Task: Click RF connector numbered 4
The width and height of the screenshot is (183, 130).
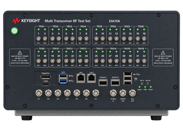Action: click(x=59, y=39)
